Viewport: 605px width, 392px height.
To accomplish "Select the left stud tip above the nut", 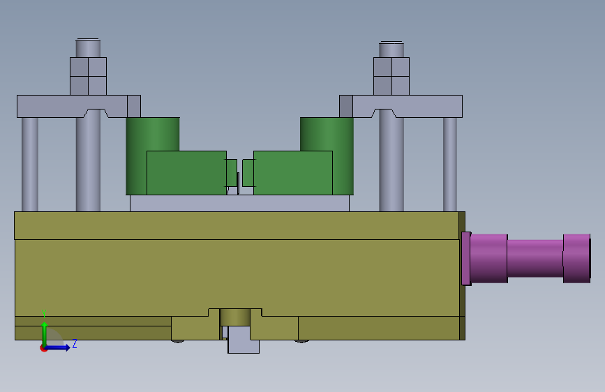I will pos(88,48).
